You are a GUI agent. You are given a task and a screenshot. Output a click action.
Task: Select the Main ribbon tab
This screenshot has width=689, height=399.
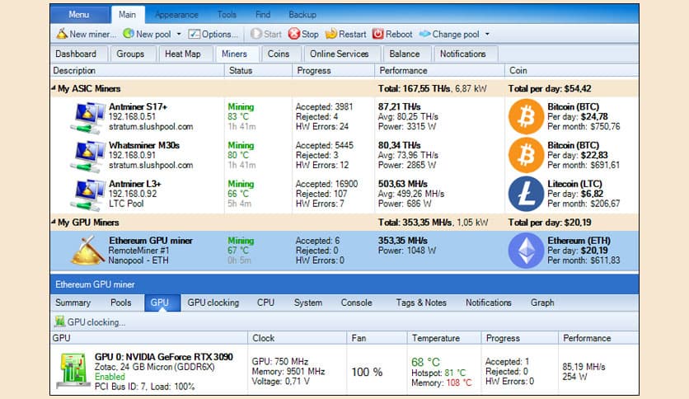pos(128,15)
